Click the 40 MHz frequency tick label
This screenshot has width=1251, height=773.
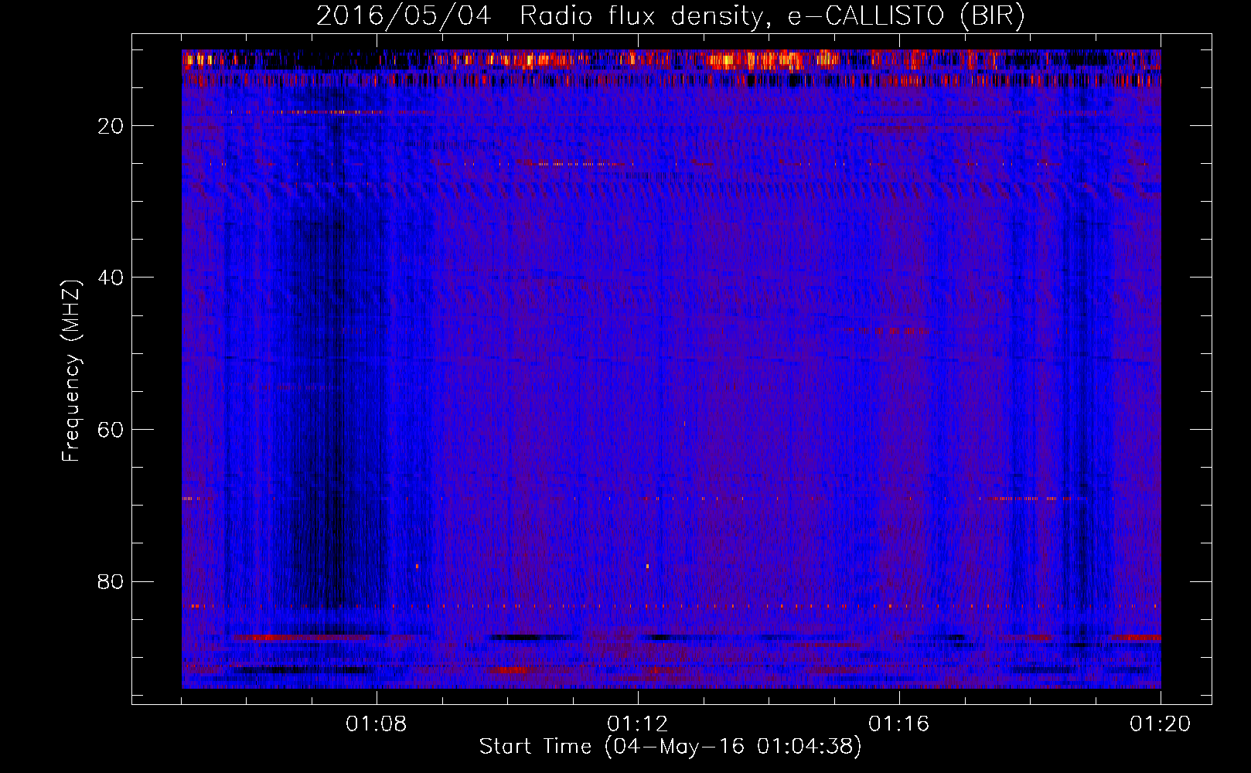tap(111, 278)
